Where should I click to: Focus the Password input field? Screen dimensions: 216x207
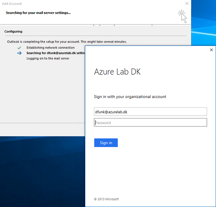point(150,122)
